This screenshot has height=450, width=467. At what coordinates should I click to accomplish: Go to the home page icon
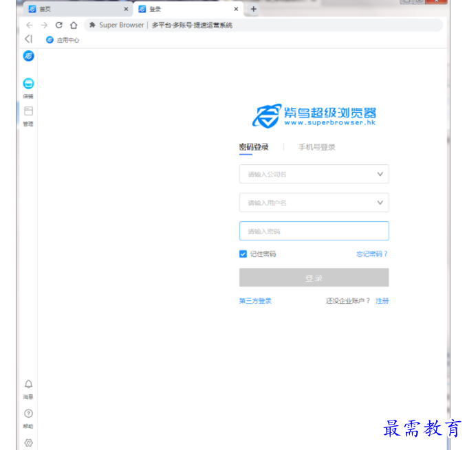pos(74,25)
